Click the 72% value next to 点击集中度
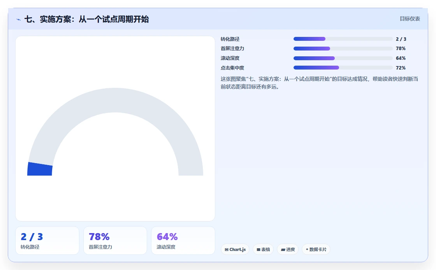 [401, 68]
